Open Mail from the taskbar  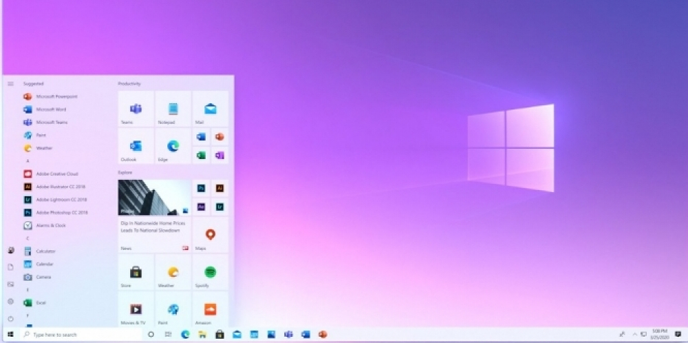pos(237,335)
